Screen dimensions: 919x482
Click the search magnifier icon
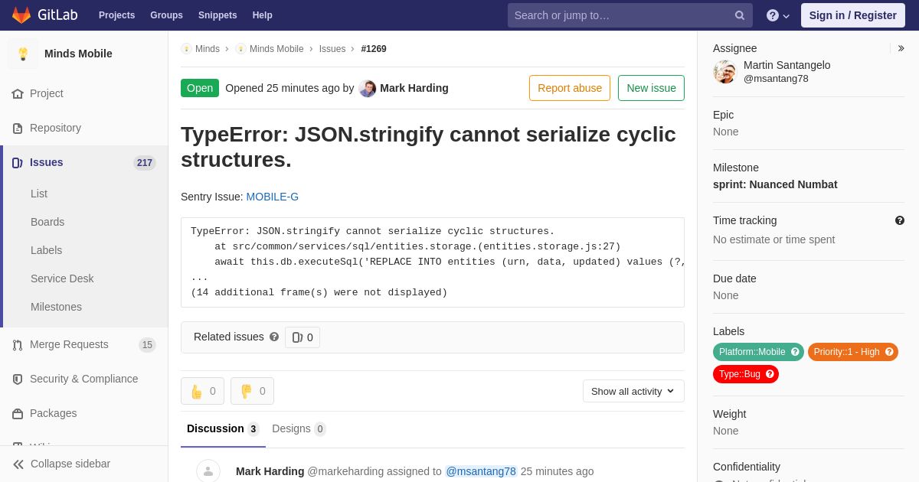pyautogui.click(x=740, y=15)
